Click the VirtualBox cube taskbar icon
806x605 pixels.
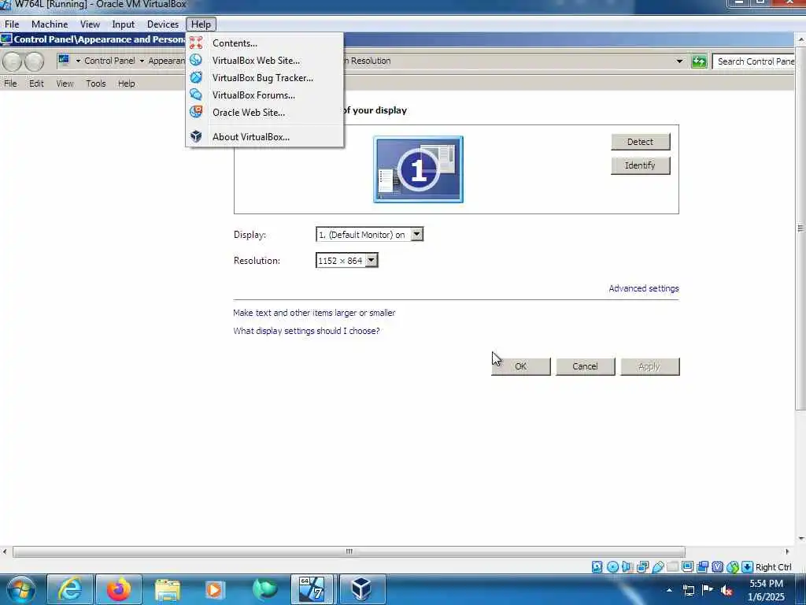click(361, 589)
